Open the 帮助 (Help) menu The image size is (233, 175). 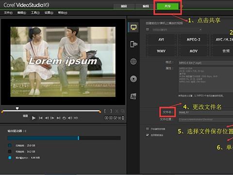[x=63, y=13]
